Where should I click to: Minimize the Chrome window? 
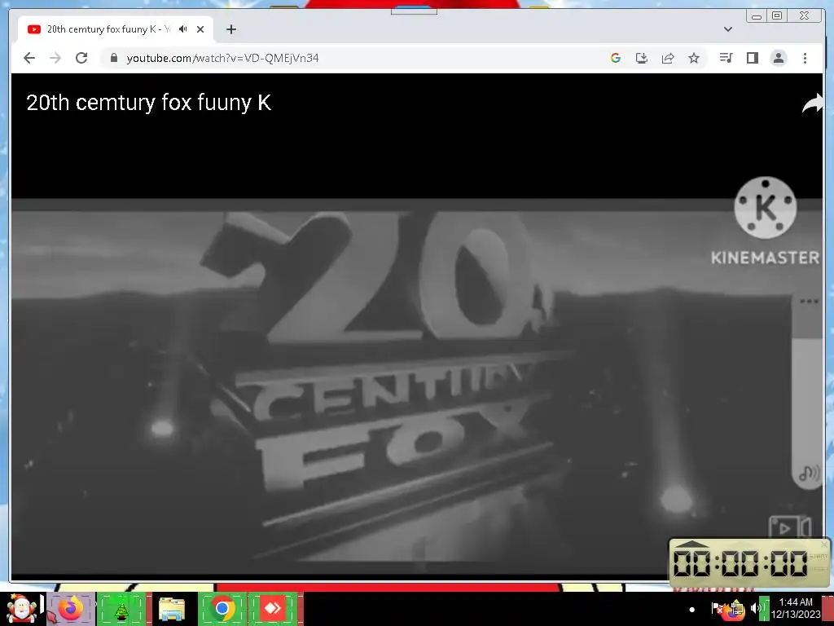coord(757,16)
